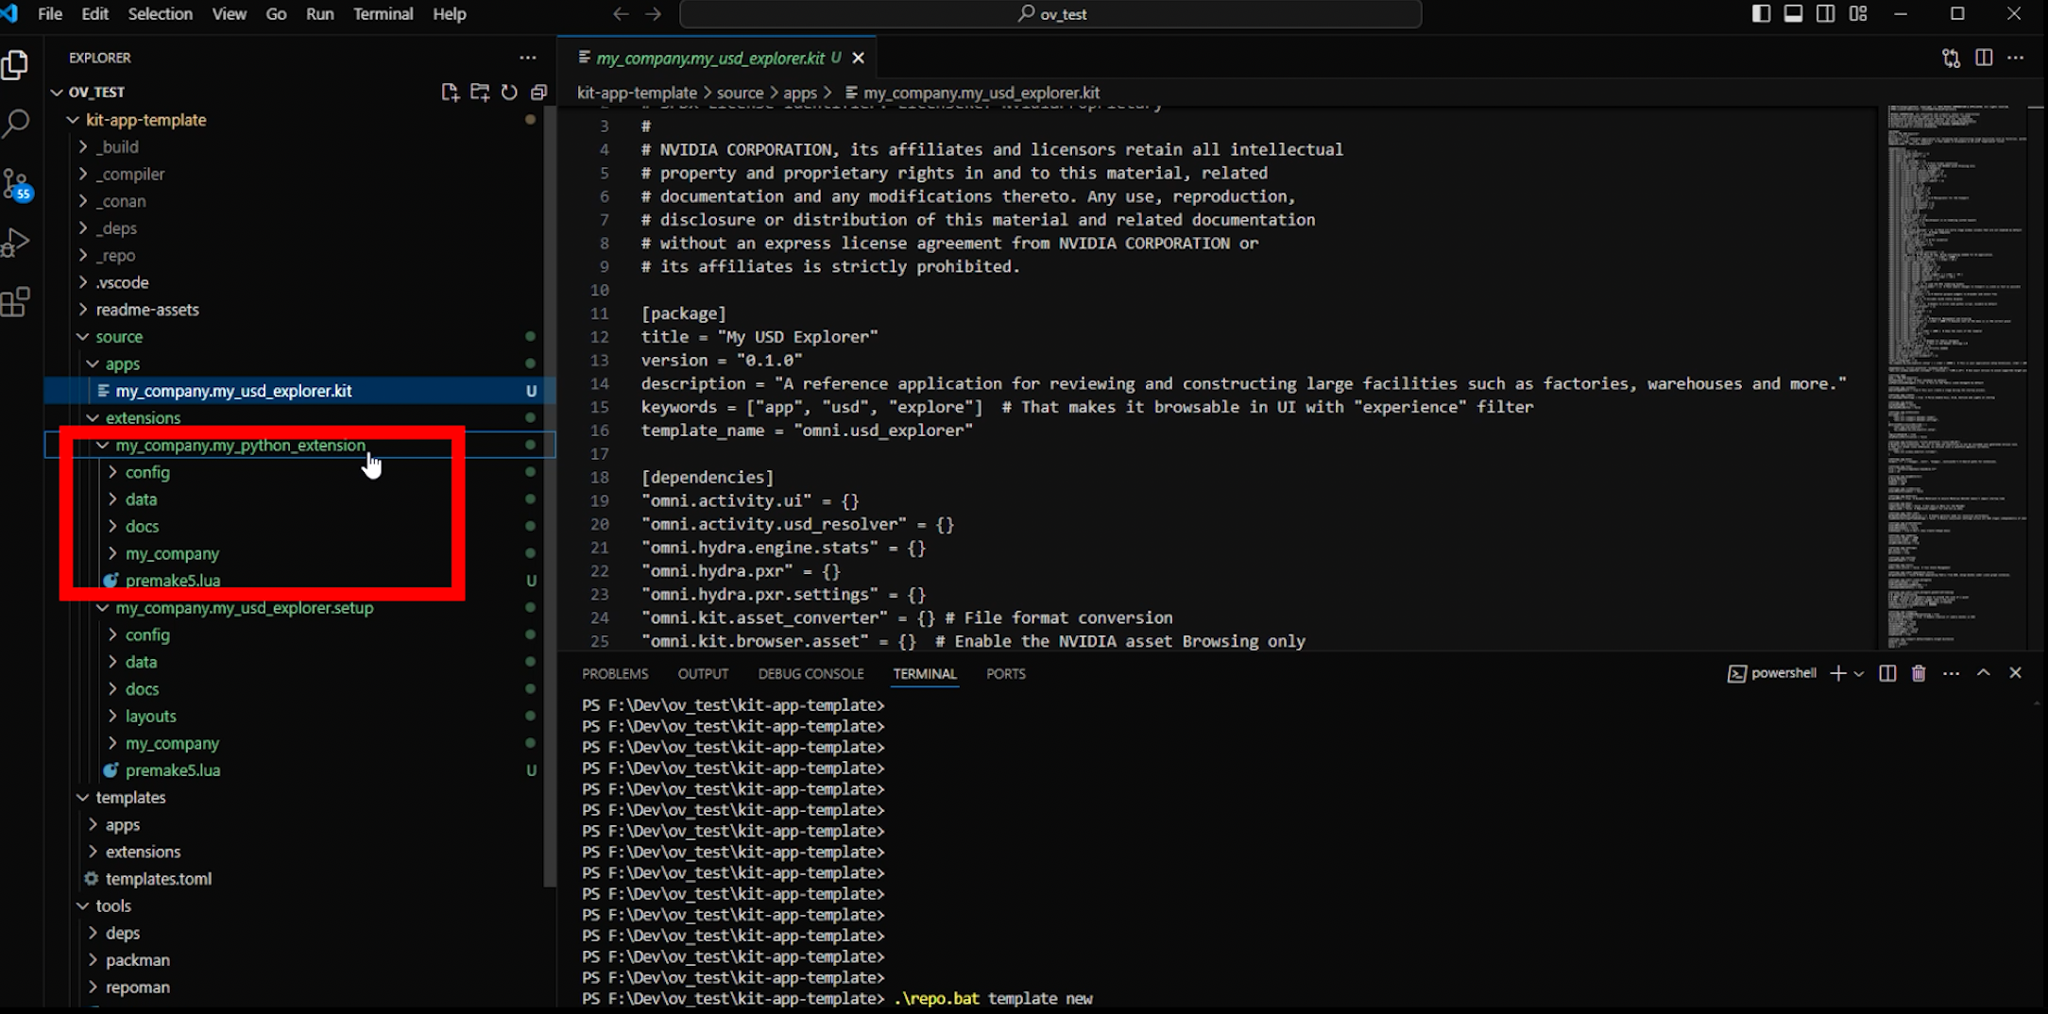
Task: Click the New Folder icon in explorer header
Action: pos(480,92)
